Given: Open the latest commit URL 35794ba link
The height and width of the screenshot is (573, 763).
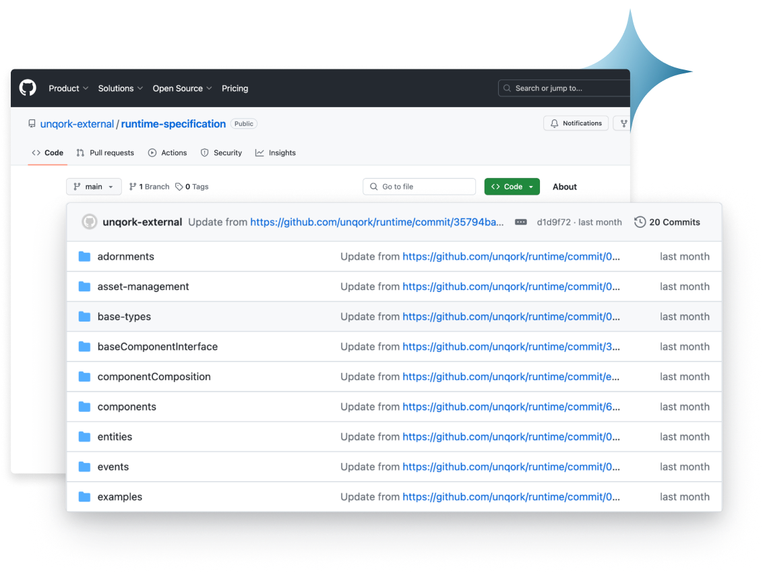Looking at the screenshot, I should point(377,222).
